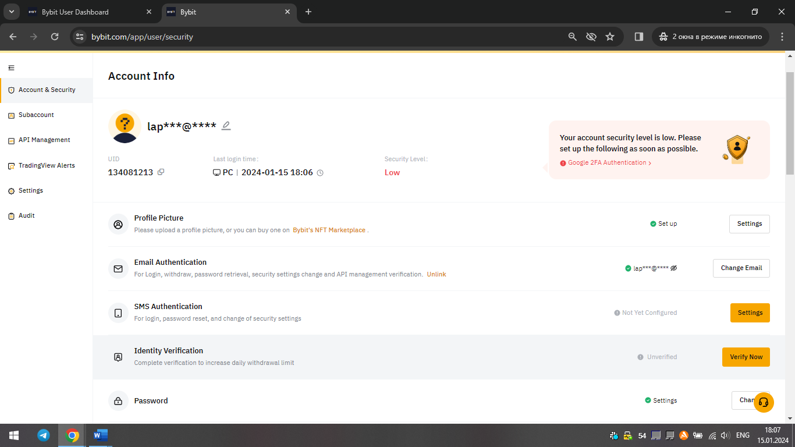Image resolution: width=795 pixels, height=447 pixels.
Task: Click the Low security level text
Action: pos(392,173)
